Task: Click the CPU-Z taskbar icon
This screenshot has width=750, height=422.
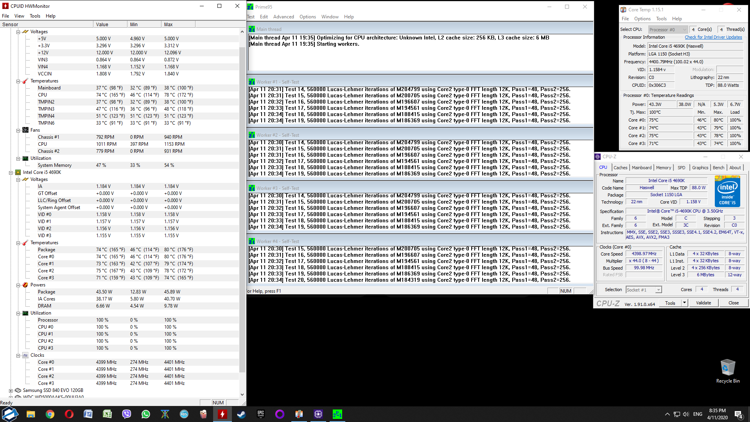Action: 318,414
